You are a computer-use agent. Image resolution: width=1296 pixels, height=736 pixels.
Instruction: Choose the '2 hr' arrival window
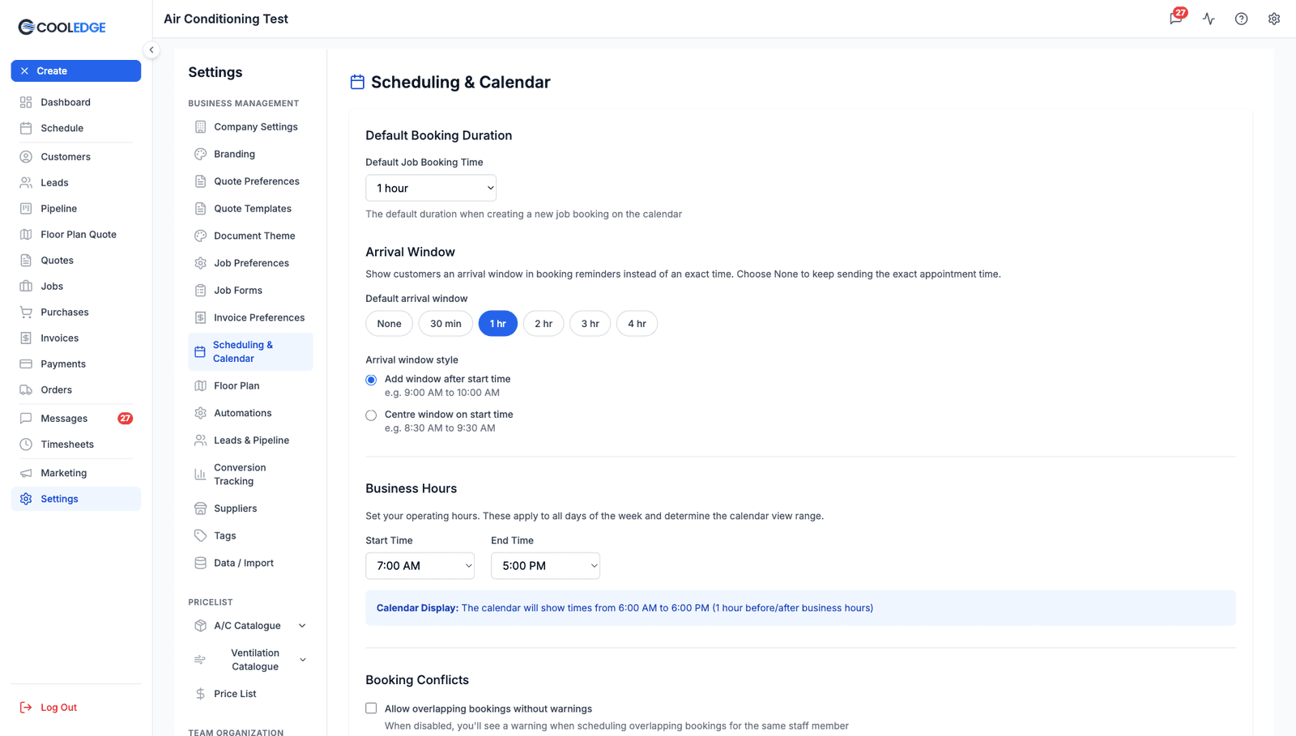544,324
